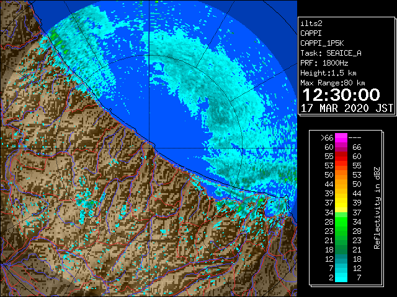Select the left-column legend value "34"
Viewport: 397px width, 297px height.
(329, 213)
